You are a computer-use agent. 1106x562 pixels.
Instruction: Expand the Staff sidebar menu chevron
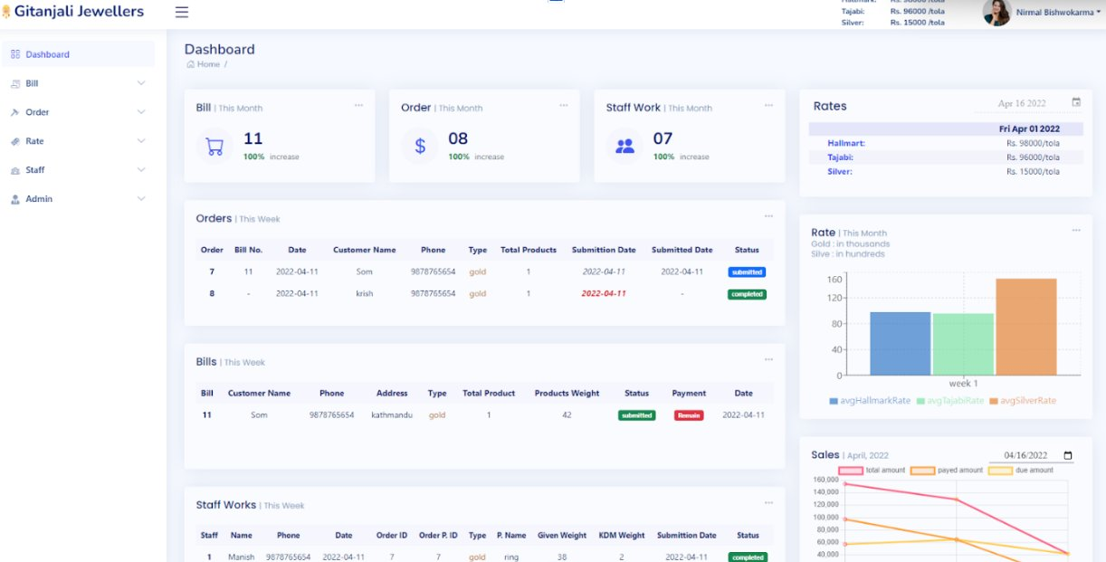tap(140, 170)
